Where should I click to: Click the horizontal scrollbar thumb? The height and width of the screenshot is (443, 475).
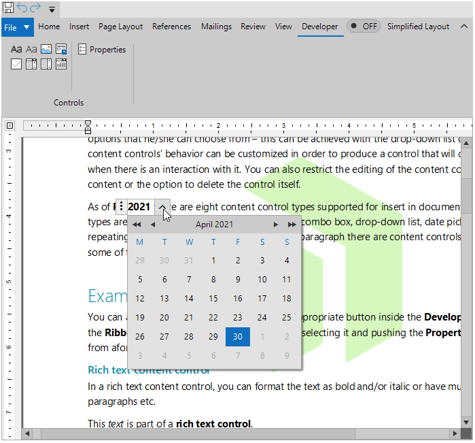point(198,433)
